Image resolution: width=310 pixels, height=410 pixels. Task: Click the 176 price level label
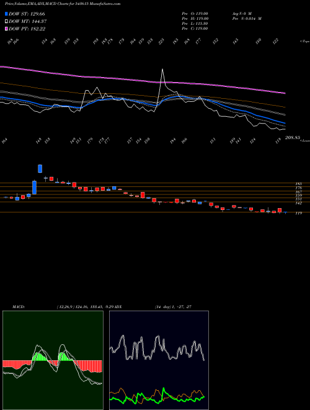point(298,188)
